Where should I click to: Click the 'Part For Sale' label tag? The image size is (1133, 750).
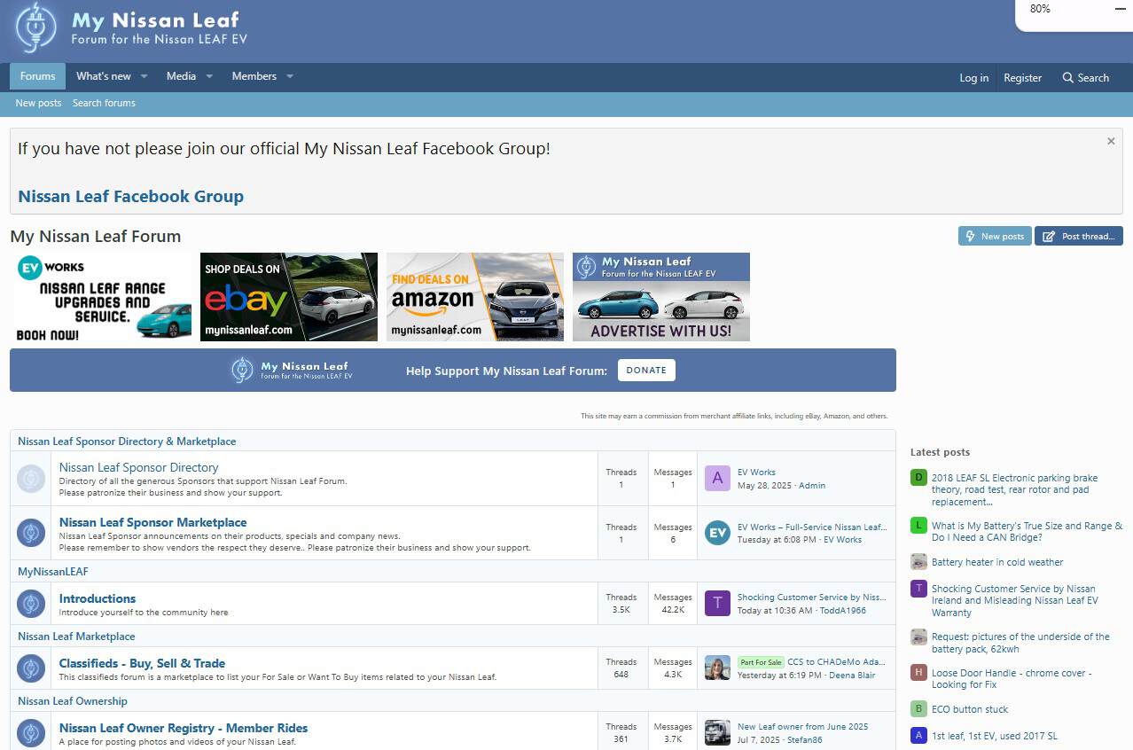click(761, 662)
